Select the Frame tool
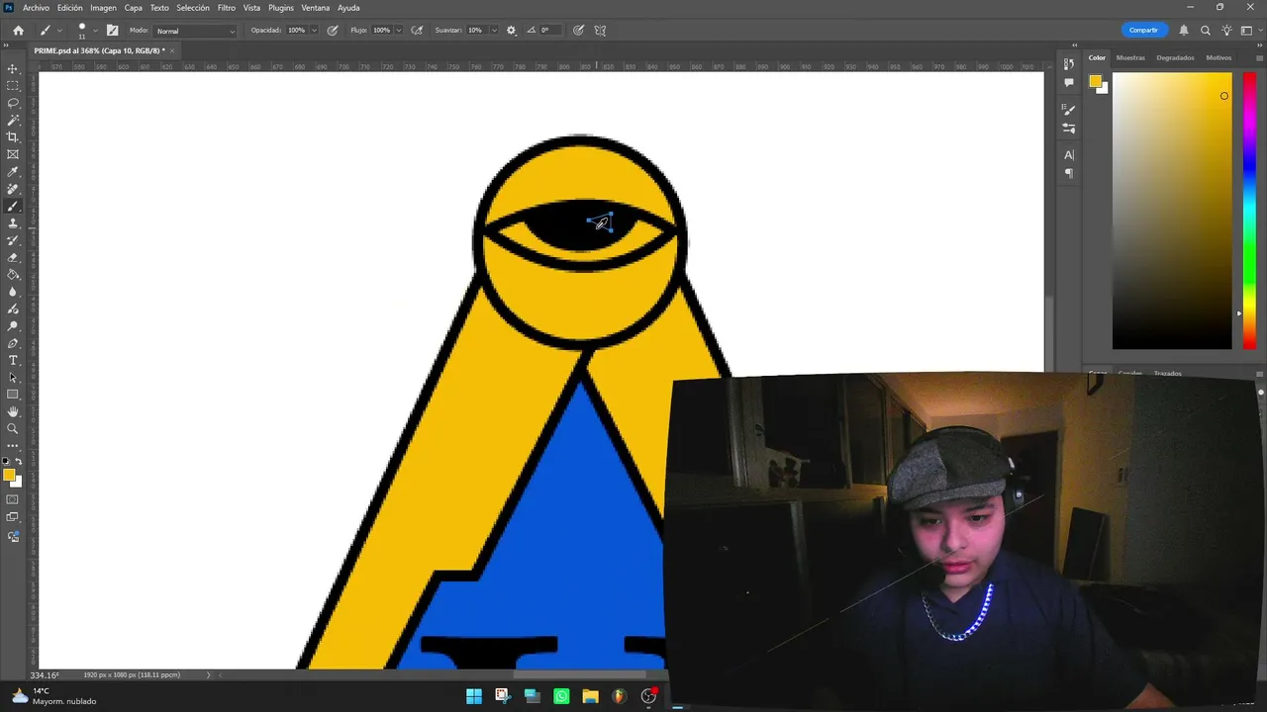The width and height of the screenshot is (1267, 712). (13, 154)
